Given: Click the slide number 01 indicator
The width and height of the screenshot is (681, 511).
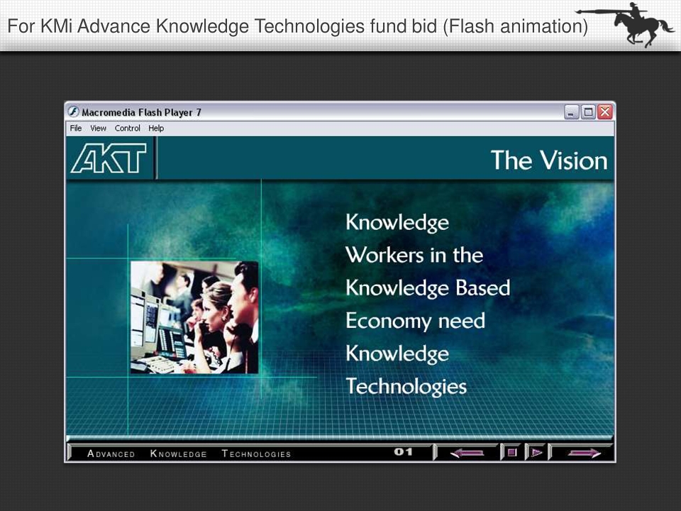Looking at the screenshot, I should point(403,452).
